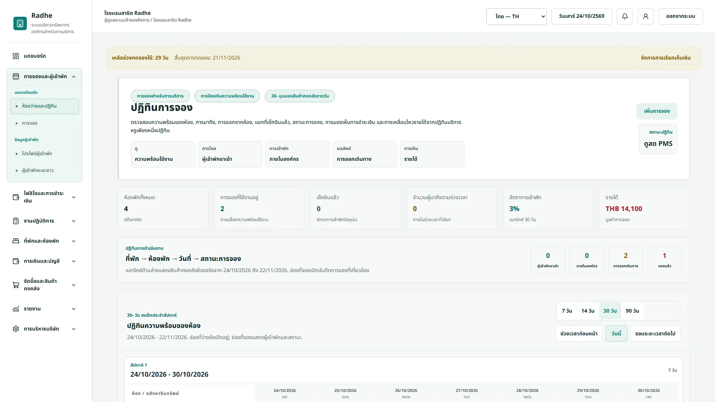The image size is (715, 402).
Task: Collapse the การจองและผู้เข้าพัก section chevron
Action: [74, 77]
